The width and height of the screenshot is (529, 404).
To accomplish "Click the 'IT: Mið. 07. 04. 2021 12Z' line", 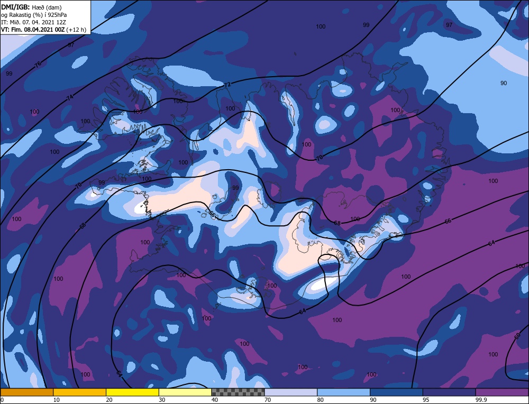I will point(33,22).
